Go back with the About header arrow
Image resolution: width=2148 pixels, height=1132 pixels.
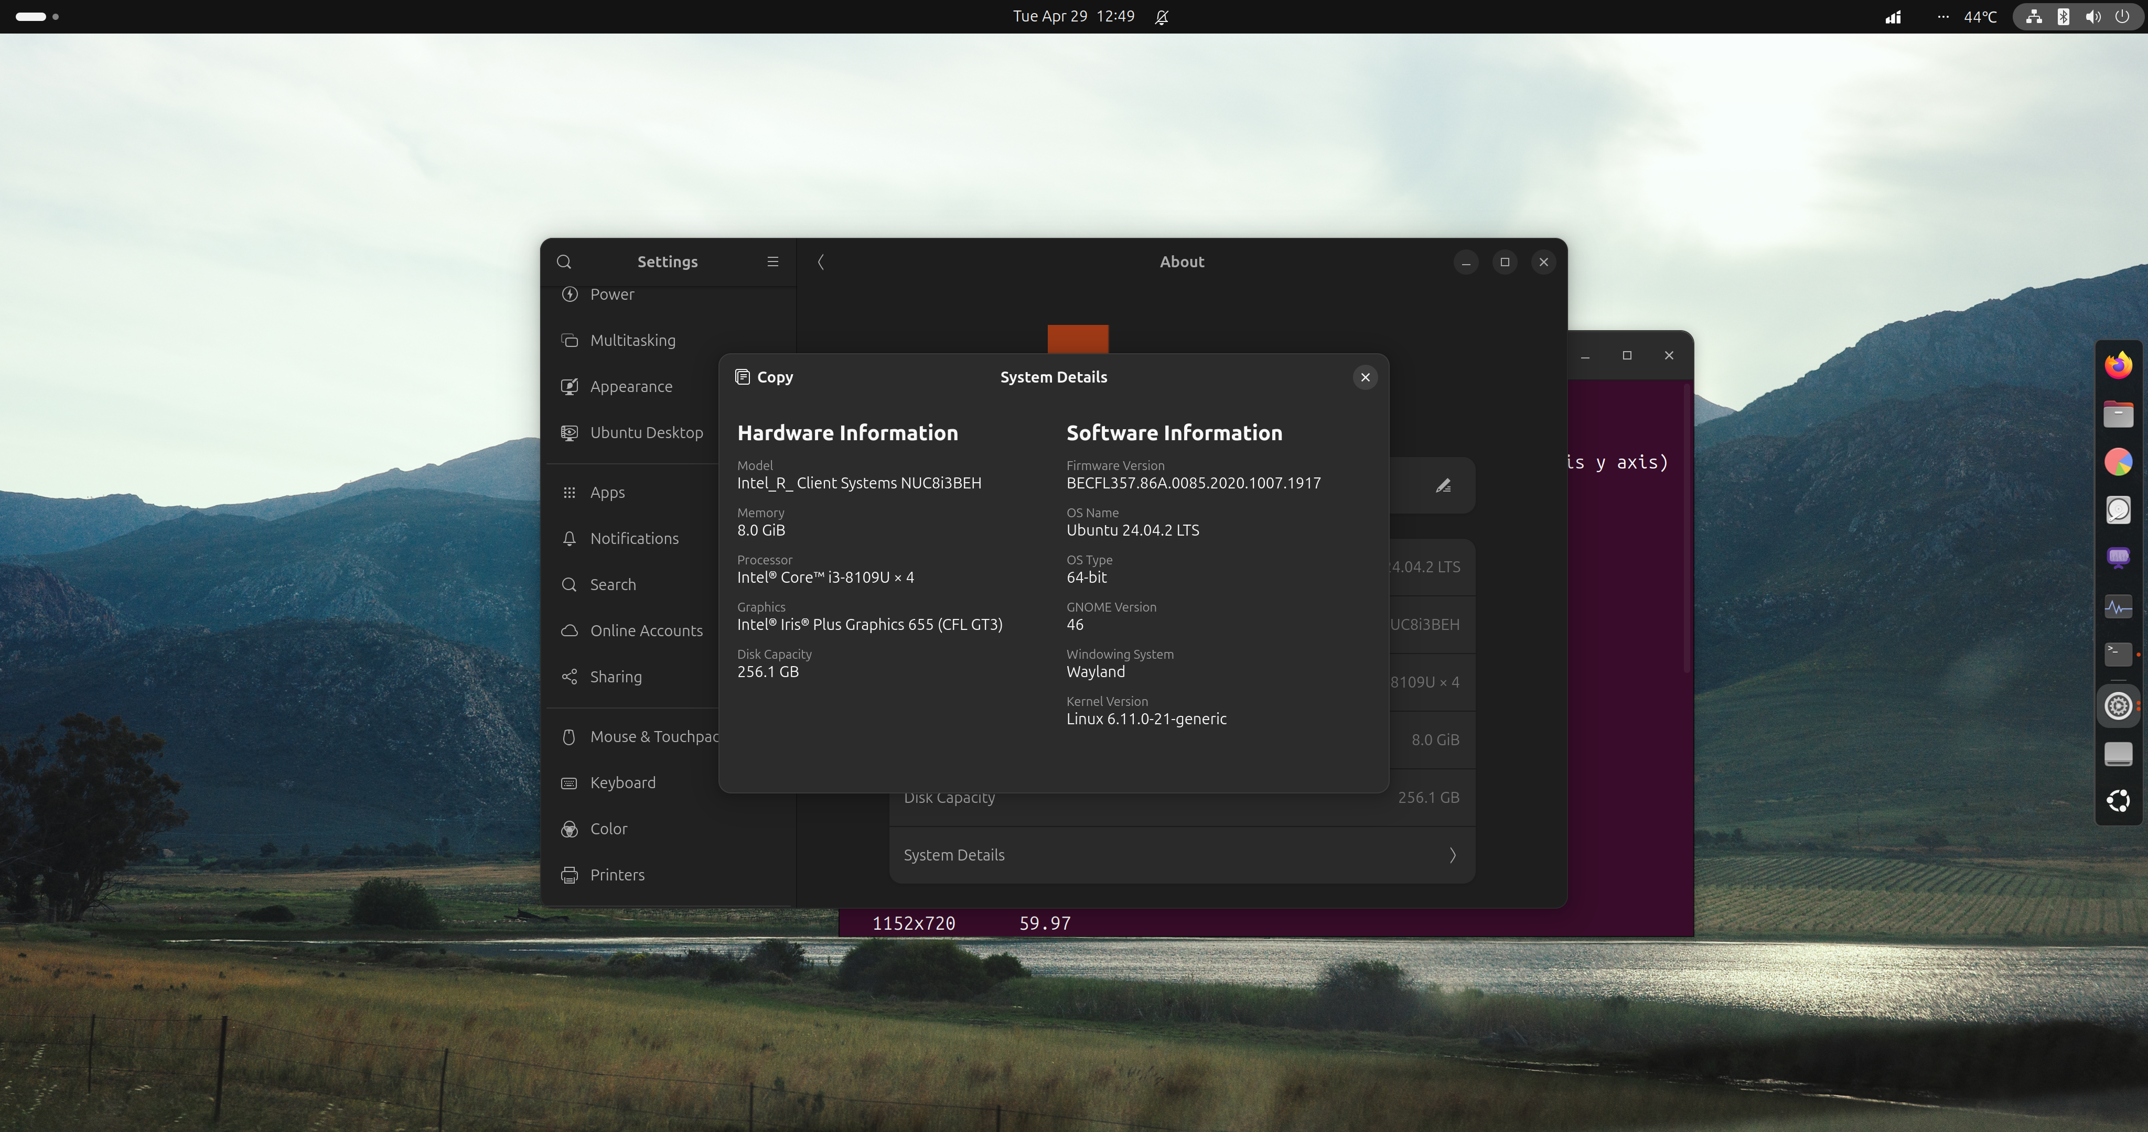point(821,262)
